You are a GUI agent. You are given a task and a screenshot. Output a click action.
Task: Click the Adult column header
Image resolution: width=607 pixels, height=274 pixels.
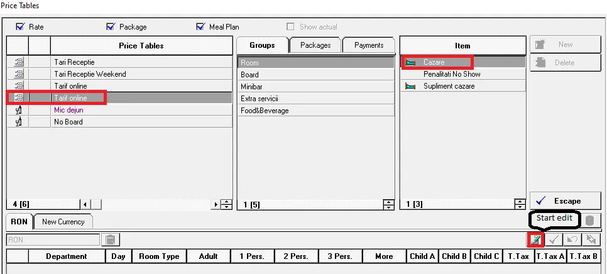click(x=208, y=256)
